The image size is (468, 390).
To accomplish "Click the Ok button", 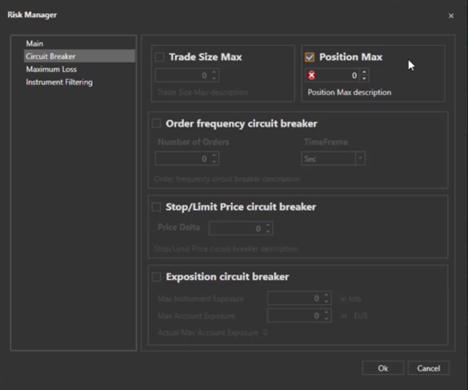I will [x=383, y=368].
